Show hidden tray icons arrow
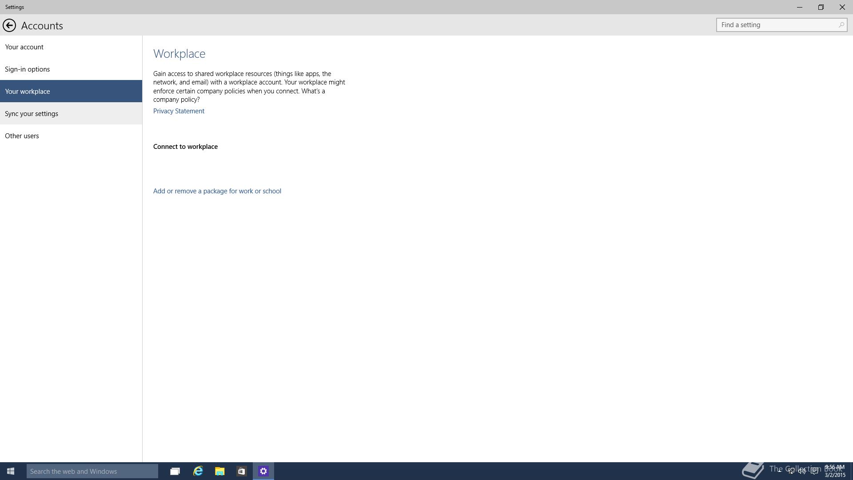853x480 pixels. (779, 471)
